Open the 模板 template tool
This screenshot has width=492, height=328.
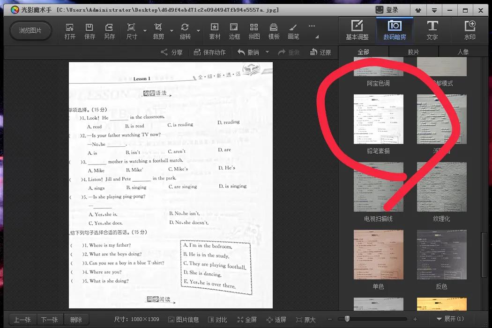point(274,31)
